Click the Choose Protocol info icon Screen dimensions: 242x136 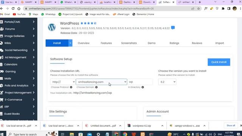71,87
